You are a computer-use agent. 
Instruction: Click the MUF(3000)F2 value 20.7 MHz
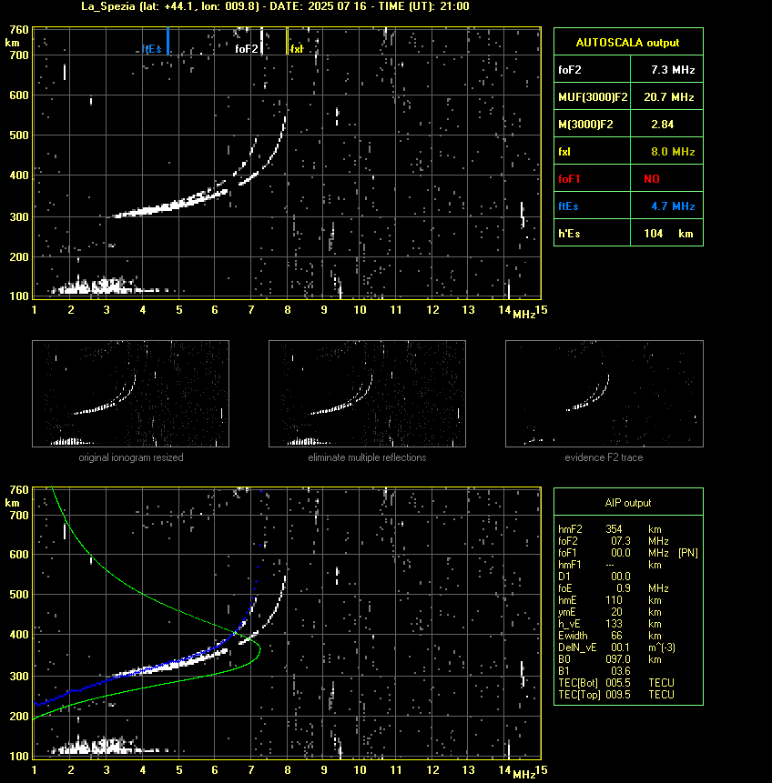(x=668, y=97)
